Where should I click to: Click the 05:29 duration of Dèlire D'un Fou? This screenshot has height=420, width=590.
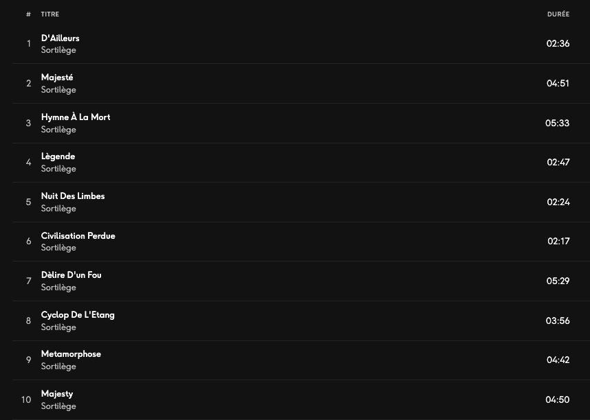click(558, 281)
